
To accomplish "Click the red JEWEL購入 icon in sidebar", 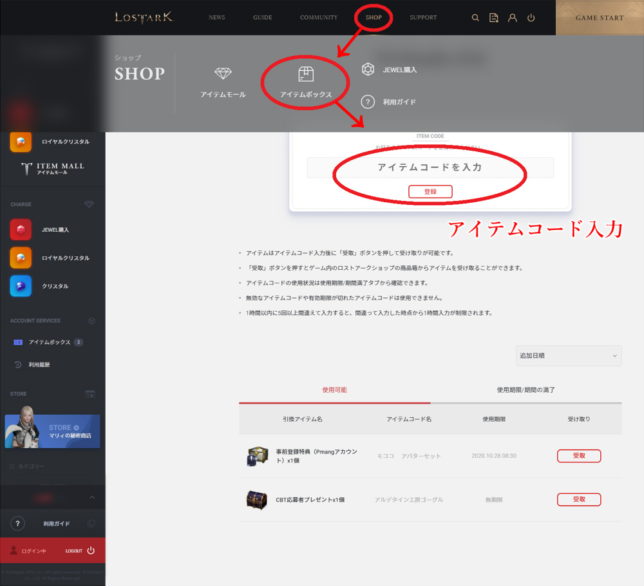I will pyautogui.click(x=21, y=229).
